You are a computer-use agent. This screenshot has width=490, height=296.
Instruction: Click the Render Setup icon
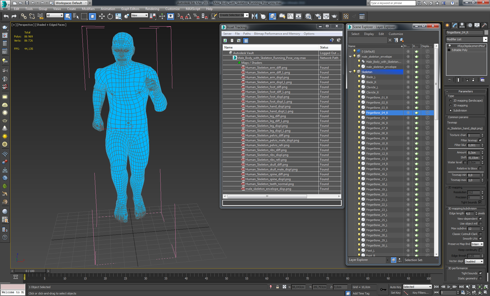coord(318,16)
